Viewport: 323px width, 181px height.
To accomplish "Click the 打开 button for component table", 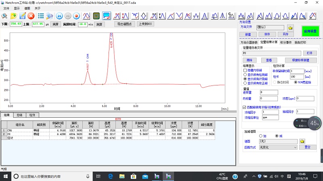I will [x=310, y=53].
